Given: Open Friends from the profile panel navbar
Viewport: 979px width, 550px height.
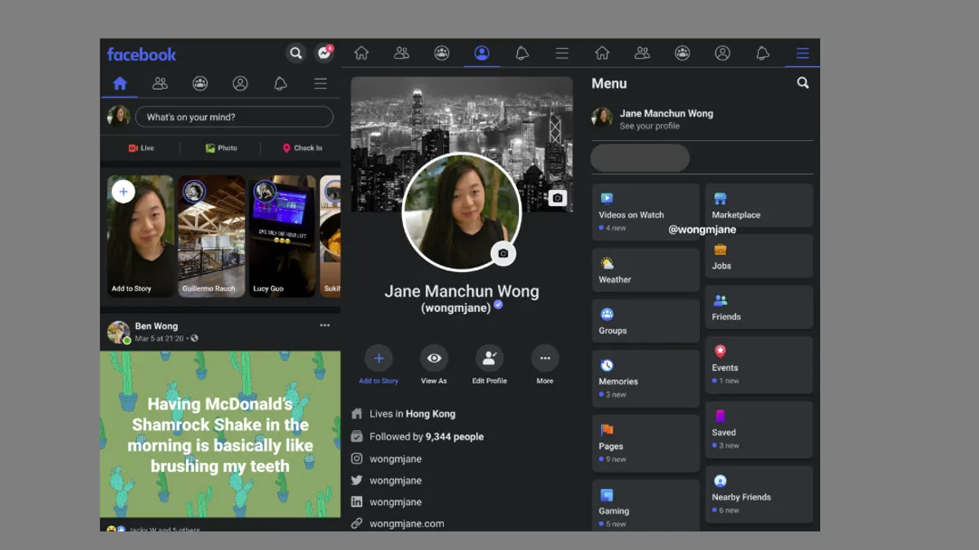Looking at the screenshot, I should point(401,53).
